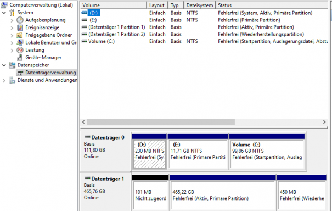This screenshot has height=211, width=332.
Task: Select Leistung tree item
Action: [x=35, y=50]
